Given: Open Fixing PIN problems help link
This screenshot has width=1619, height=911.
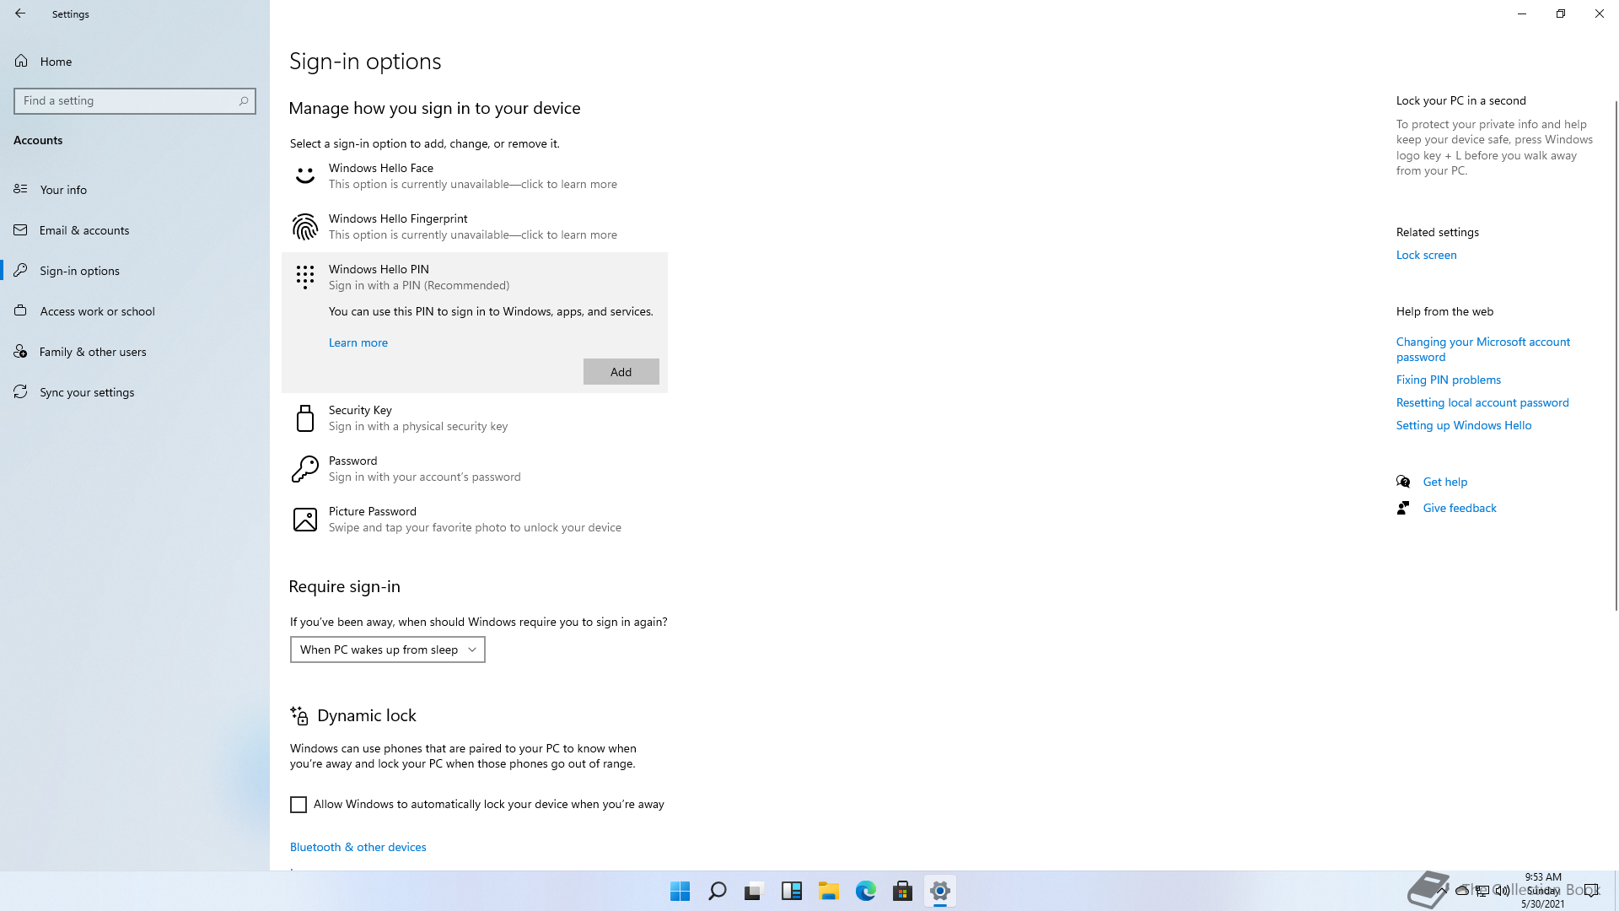Looking at the screenshot, I should coord(1448,379).
